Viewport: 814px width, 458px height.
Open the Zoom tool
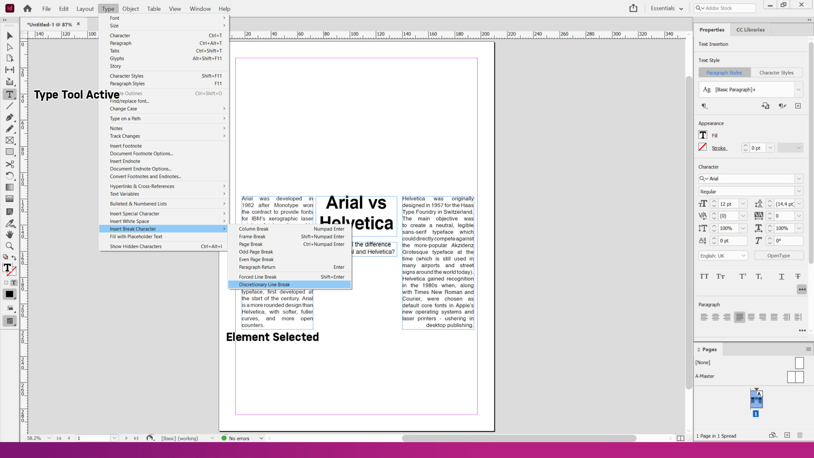[x=10, y=246]
